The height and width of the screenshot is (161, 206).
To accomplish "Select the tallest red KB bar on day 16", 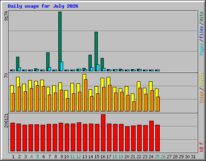I will (x=103, y=133).
